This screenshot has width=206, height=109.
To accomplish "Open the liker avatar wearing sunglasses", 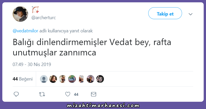I will (x=63, y=79).
